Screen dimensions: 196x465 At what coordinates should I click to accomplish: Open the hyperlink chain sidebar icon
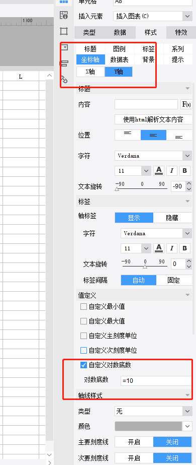63,79
